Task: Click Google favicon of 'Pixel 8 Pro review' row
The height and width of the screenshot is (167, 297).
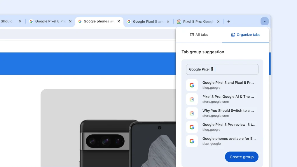Action: (x=192, y=127)
